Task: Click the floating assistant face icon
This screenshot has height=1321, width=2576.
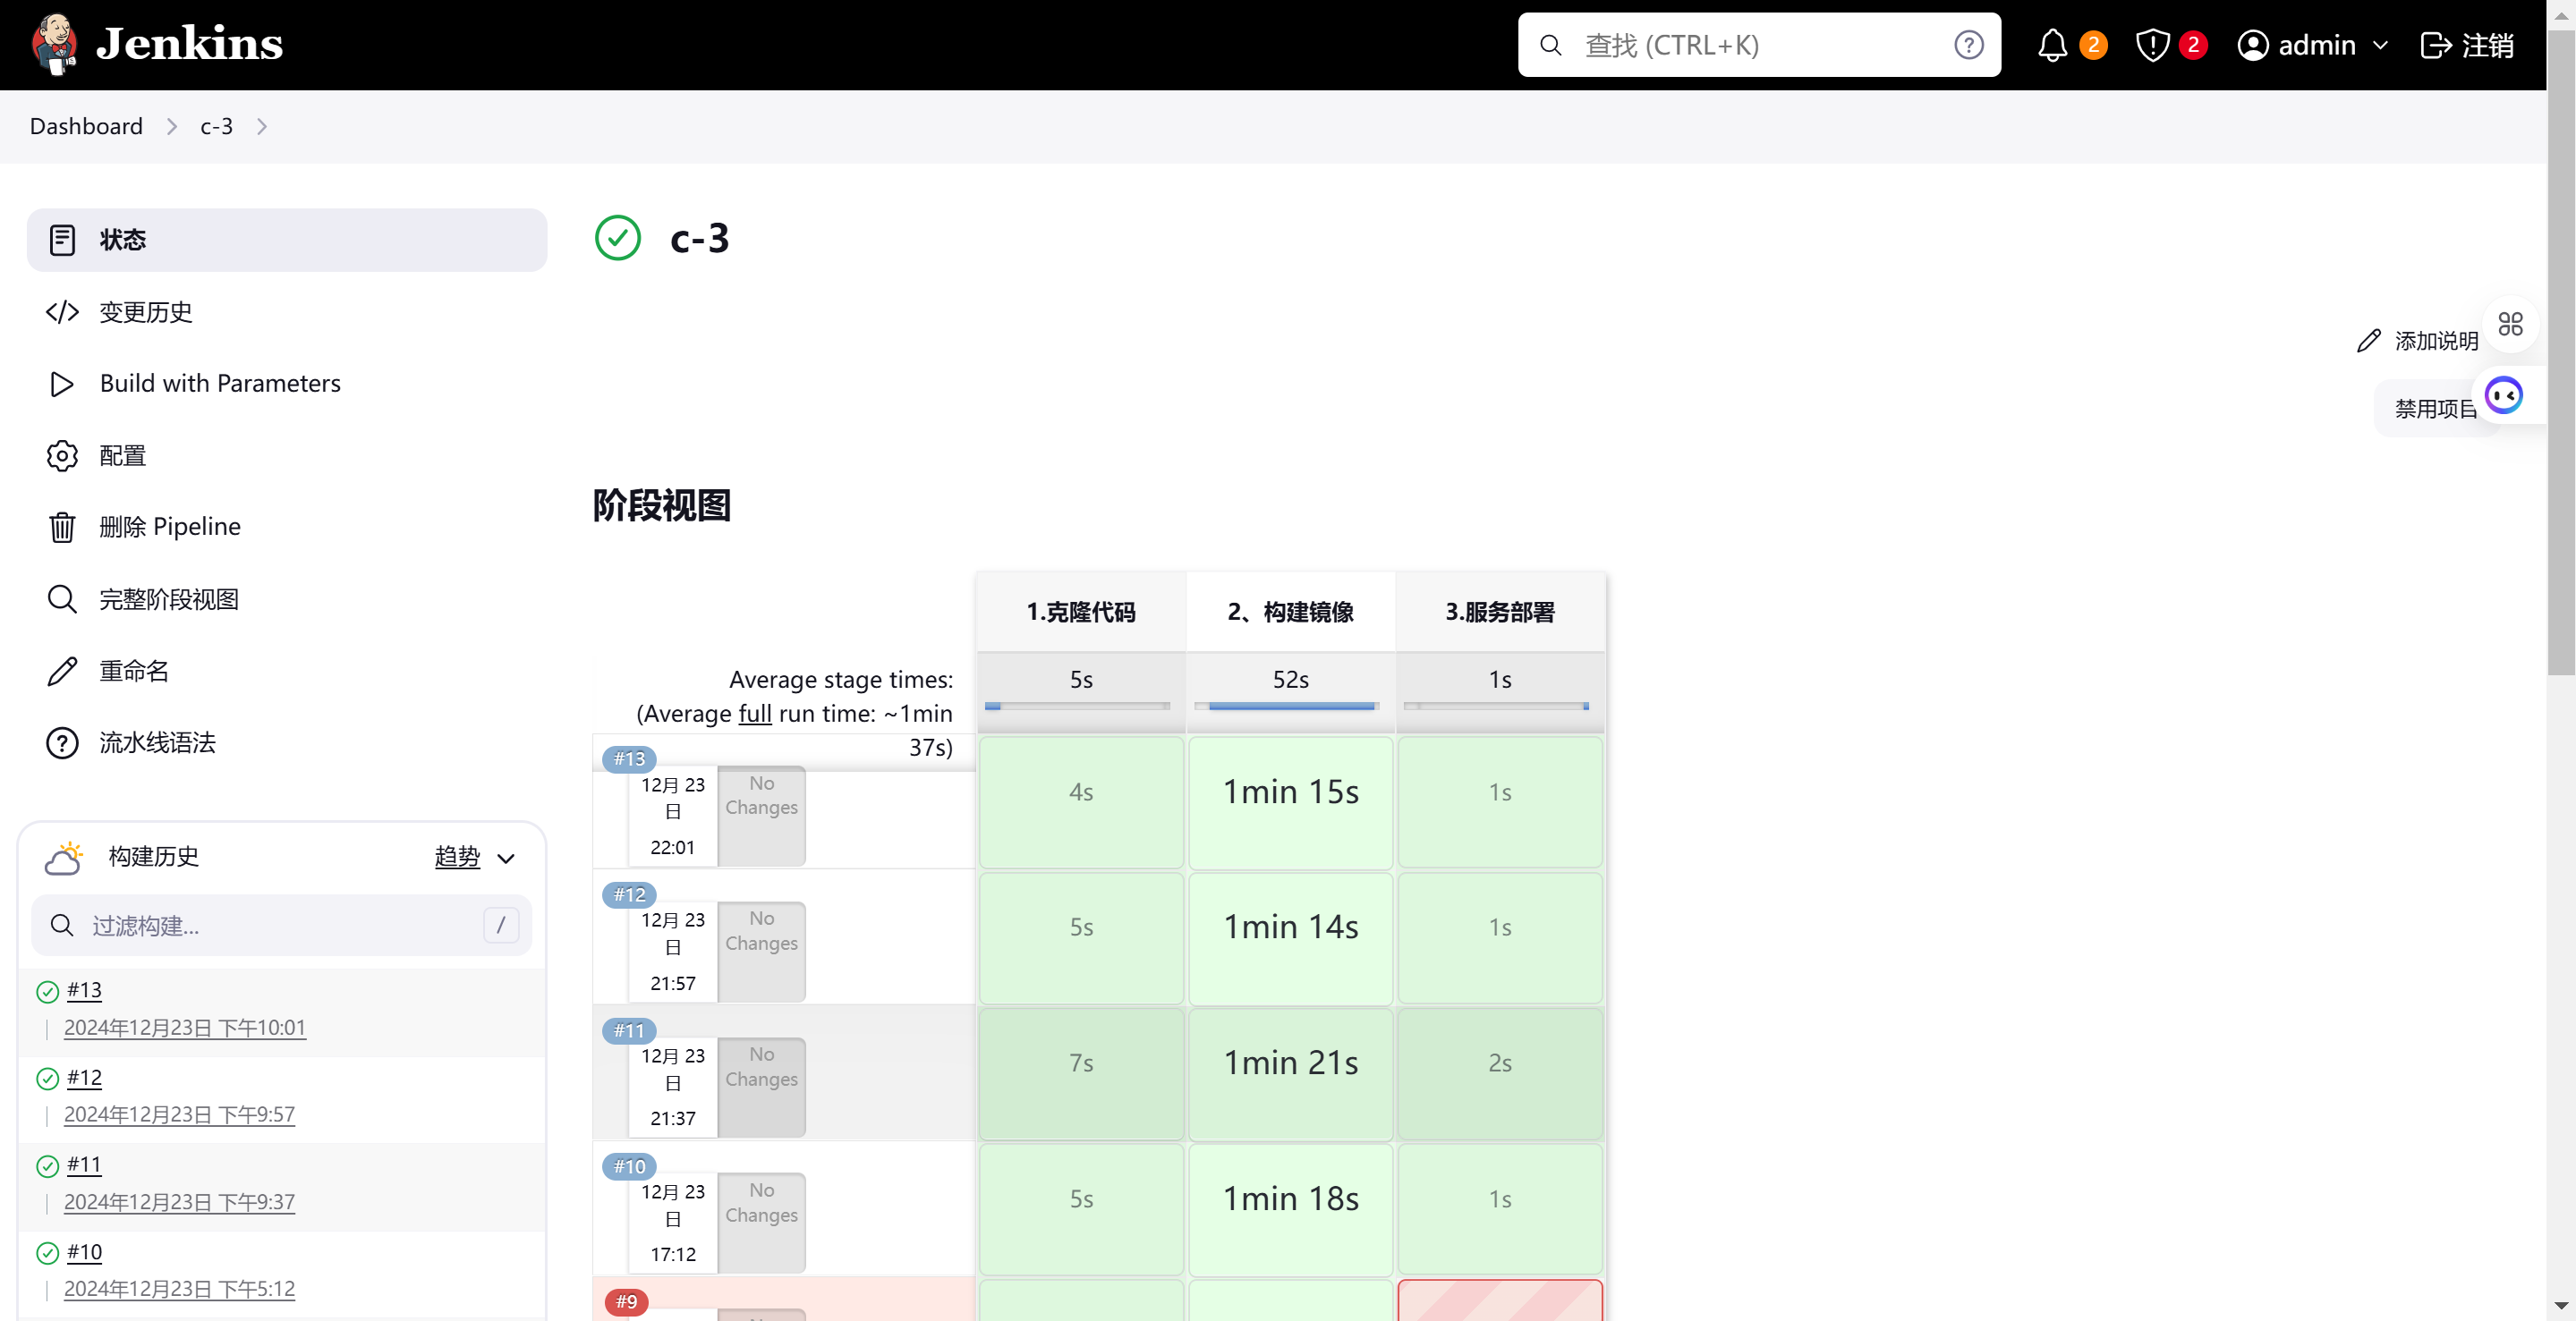Action: click(x=2504, y=395)
